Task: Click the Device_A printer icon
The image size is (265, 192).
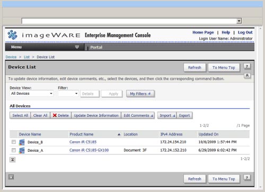Action: [x=22, y=150]
